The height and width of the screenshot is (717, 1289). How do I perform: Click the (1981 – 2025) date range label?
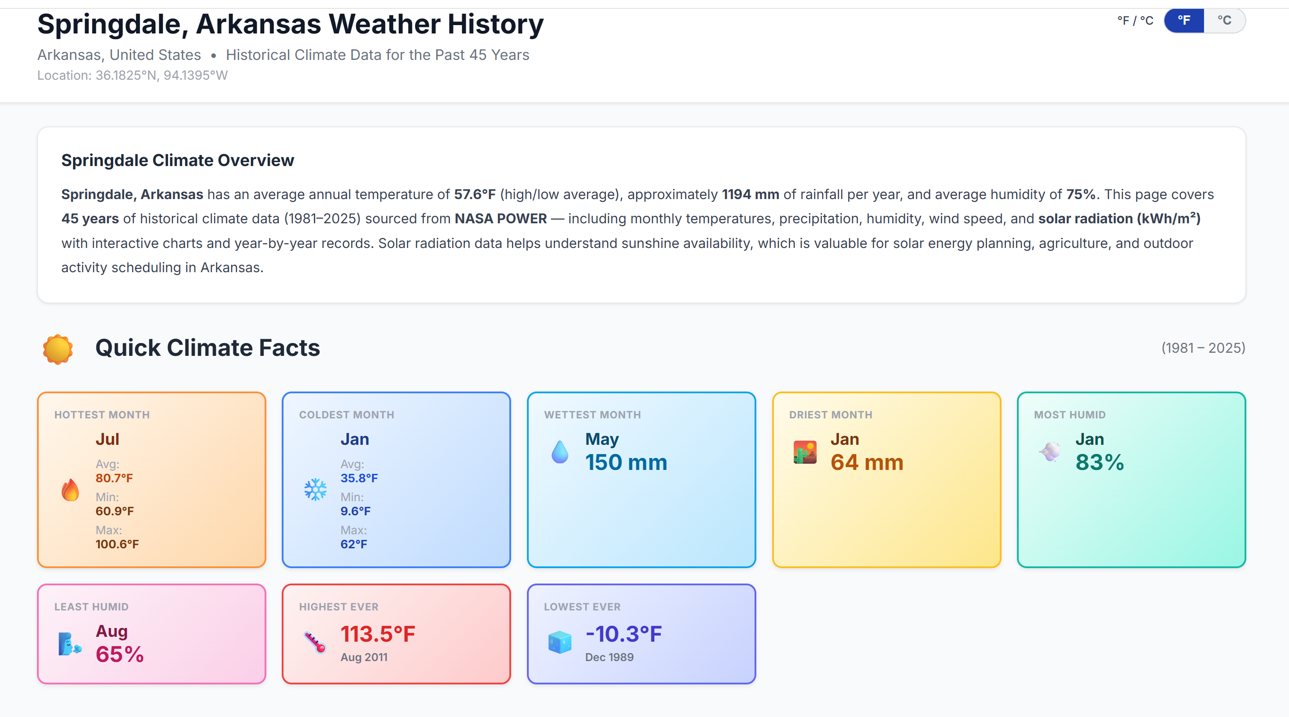[x=1203, y=348]
